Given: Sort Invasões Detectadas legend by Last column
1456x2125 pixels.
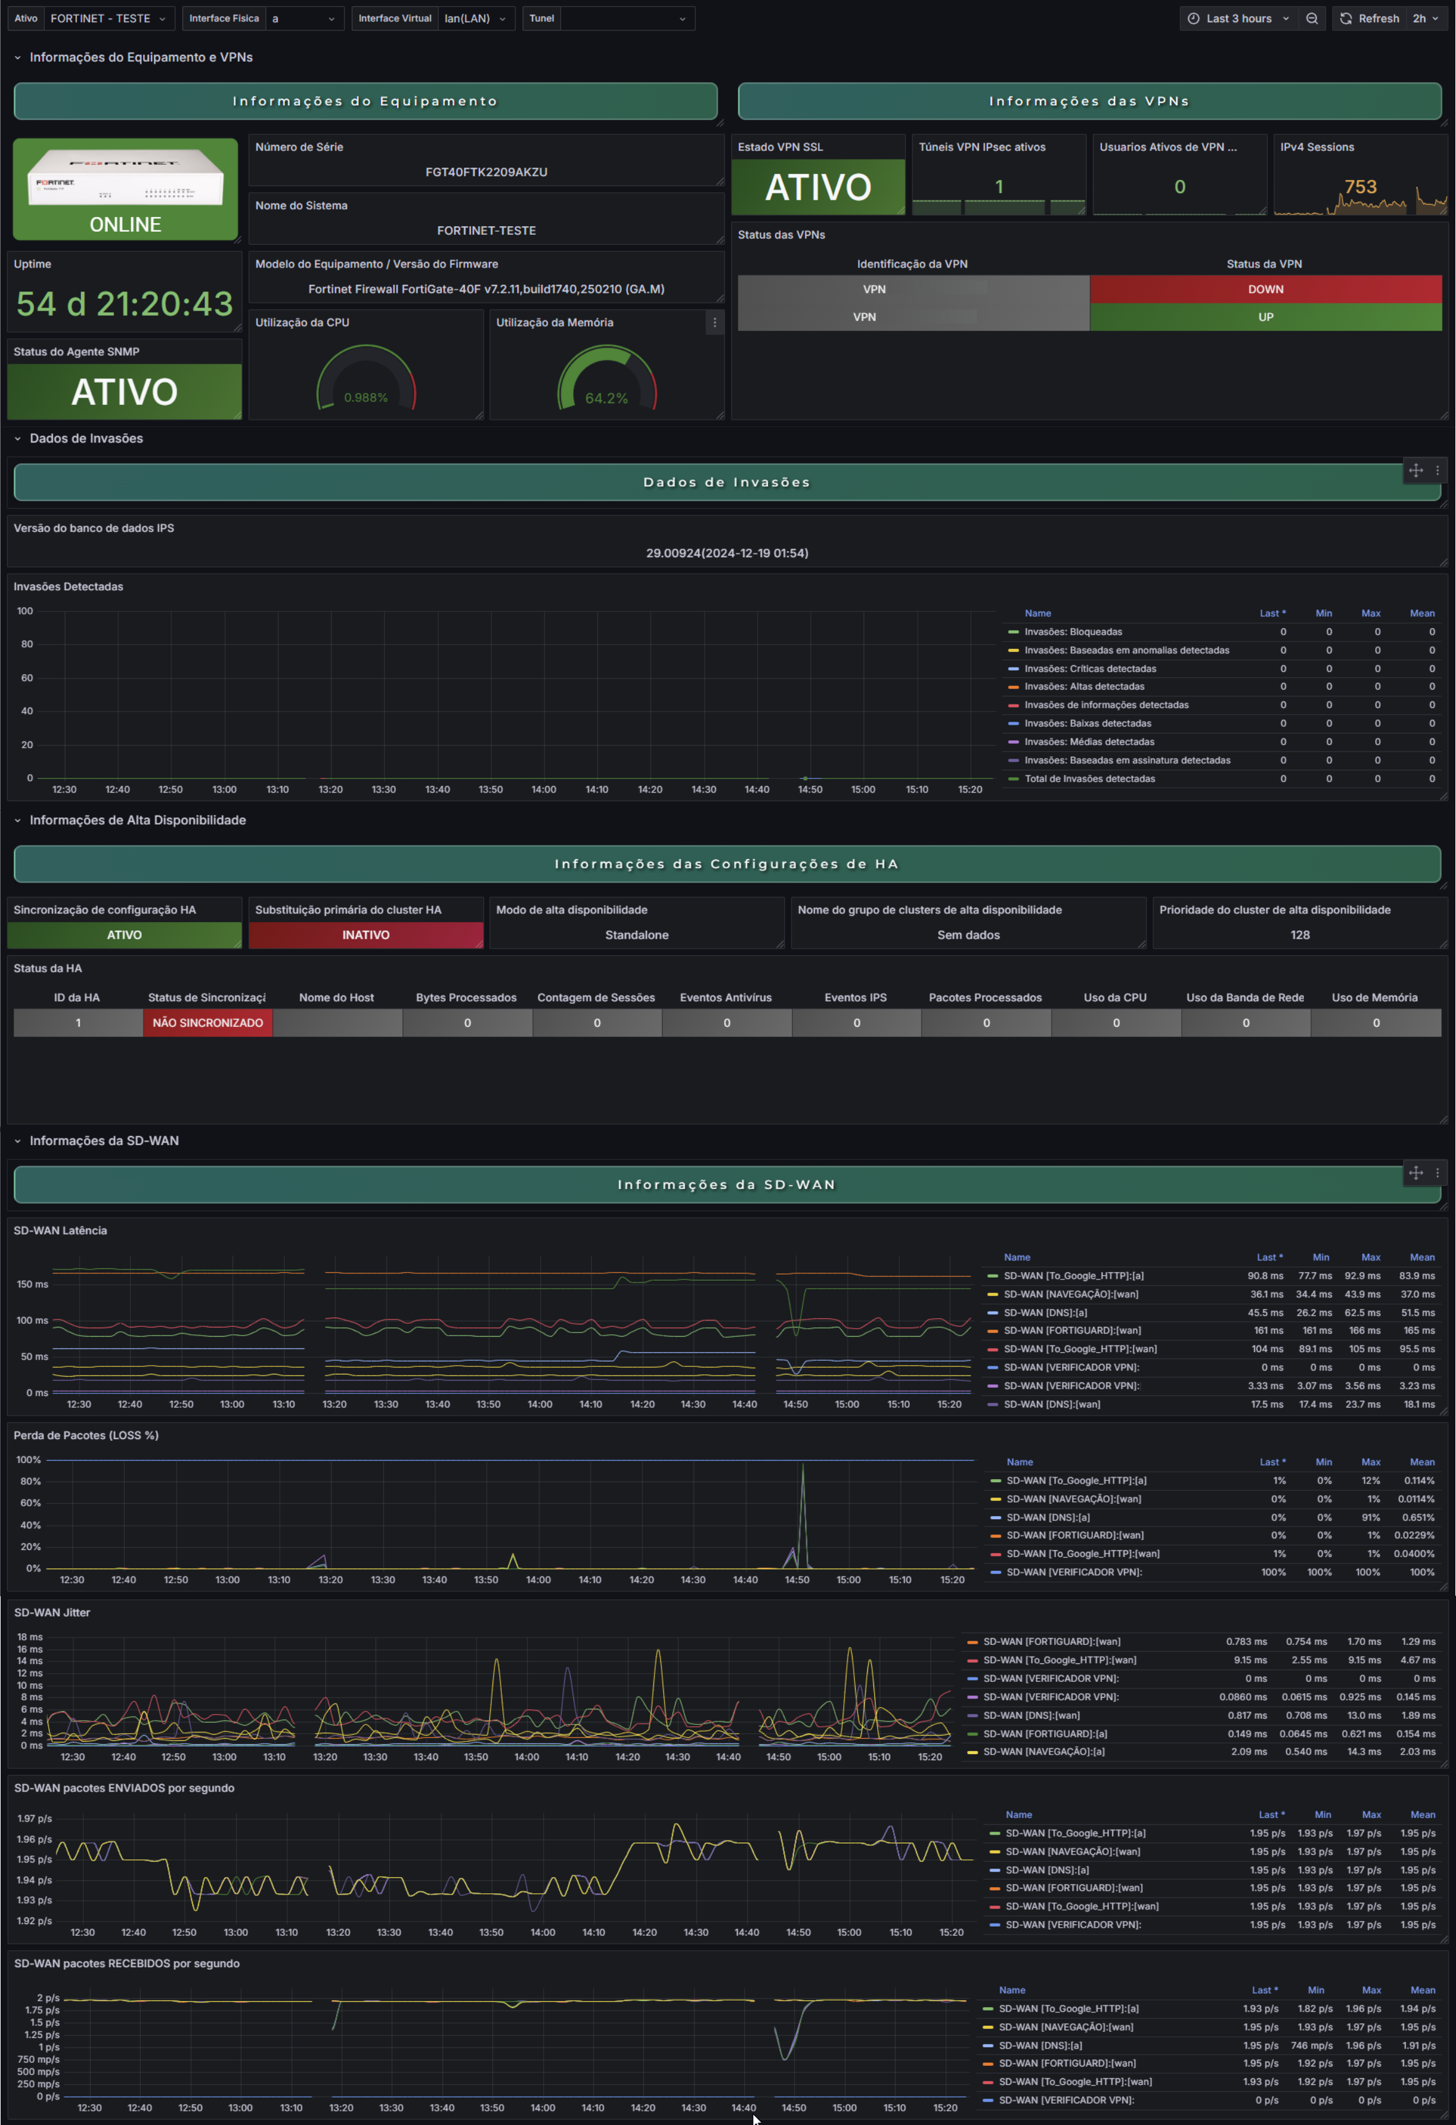Looking at the screenshot, I should click(x=1272, y=614).
